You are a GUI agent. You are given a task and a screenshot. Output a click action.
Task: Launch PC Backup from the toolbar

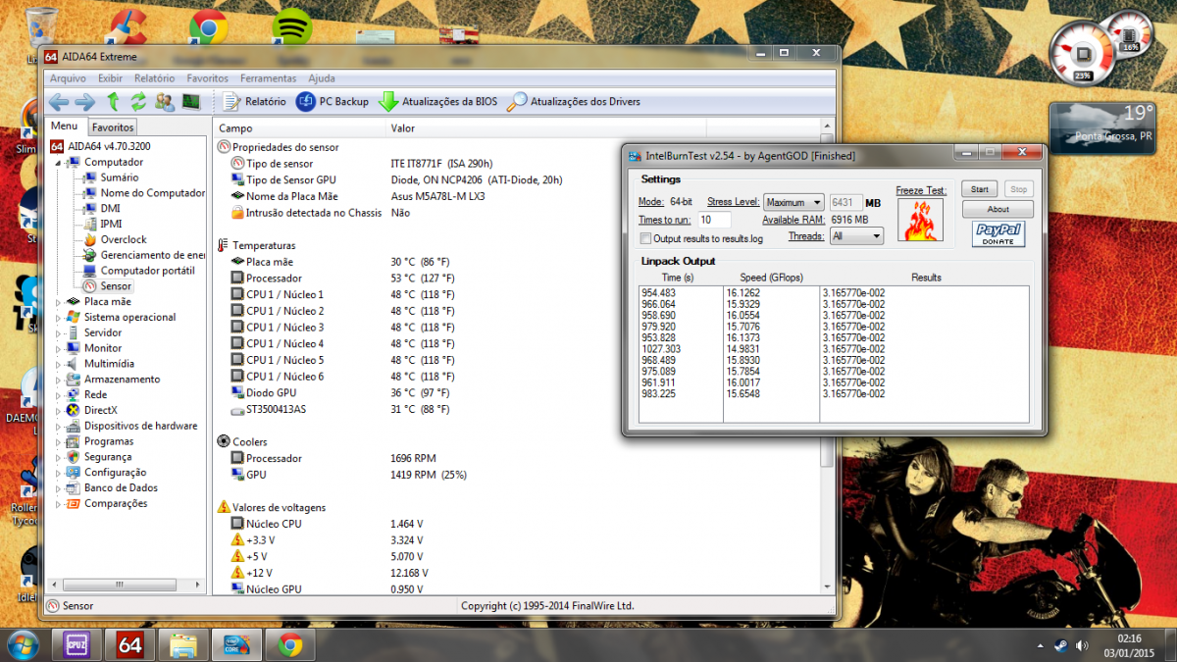pos(333,101)
